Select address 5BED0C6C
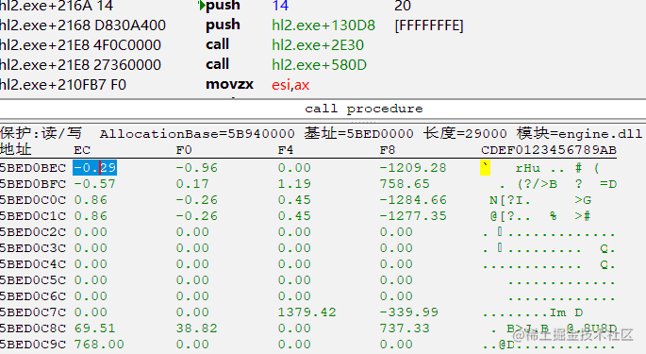 point(33,296)
